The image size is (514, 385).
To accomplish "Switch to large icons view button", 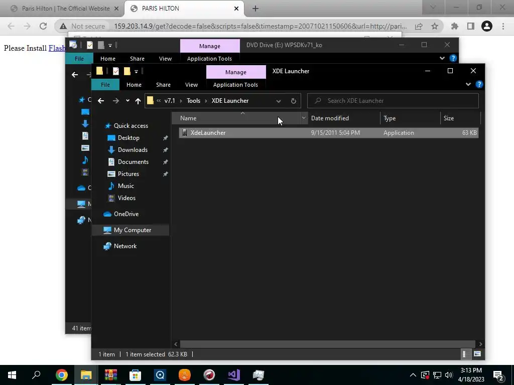I will [477, 354].
